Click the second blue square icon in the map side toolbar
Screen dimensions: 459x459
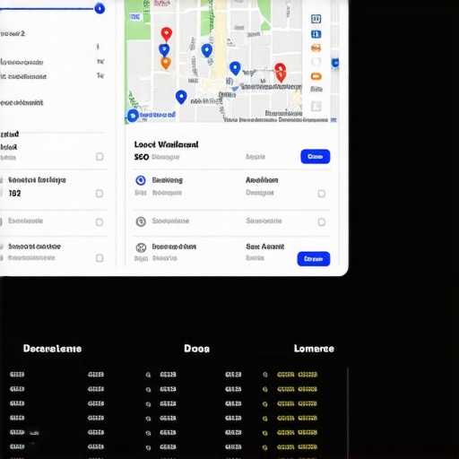[x=316, y=34]
